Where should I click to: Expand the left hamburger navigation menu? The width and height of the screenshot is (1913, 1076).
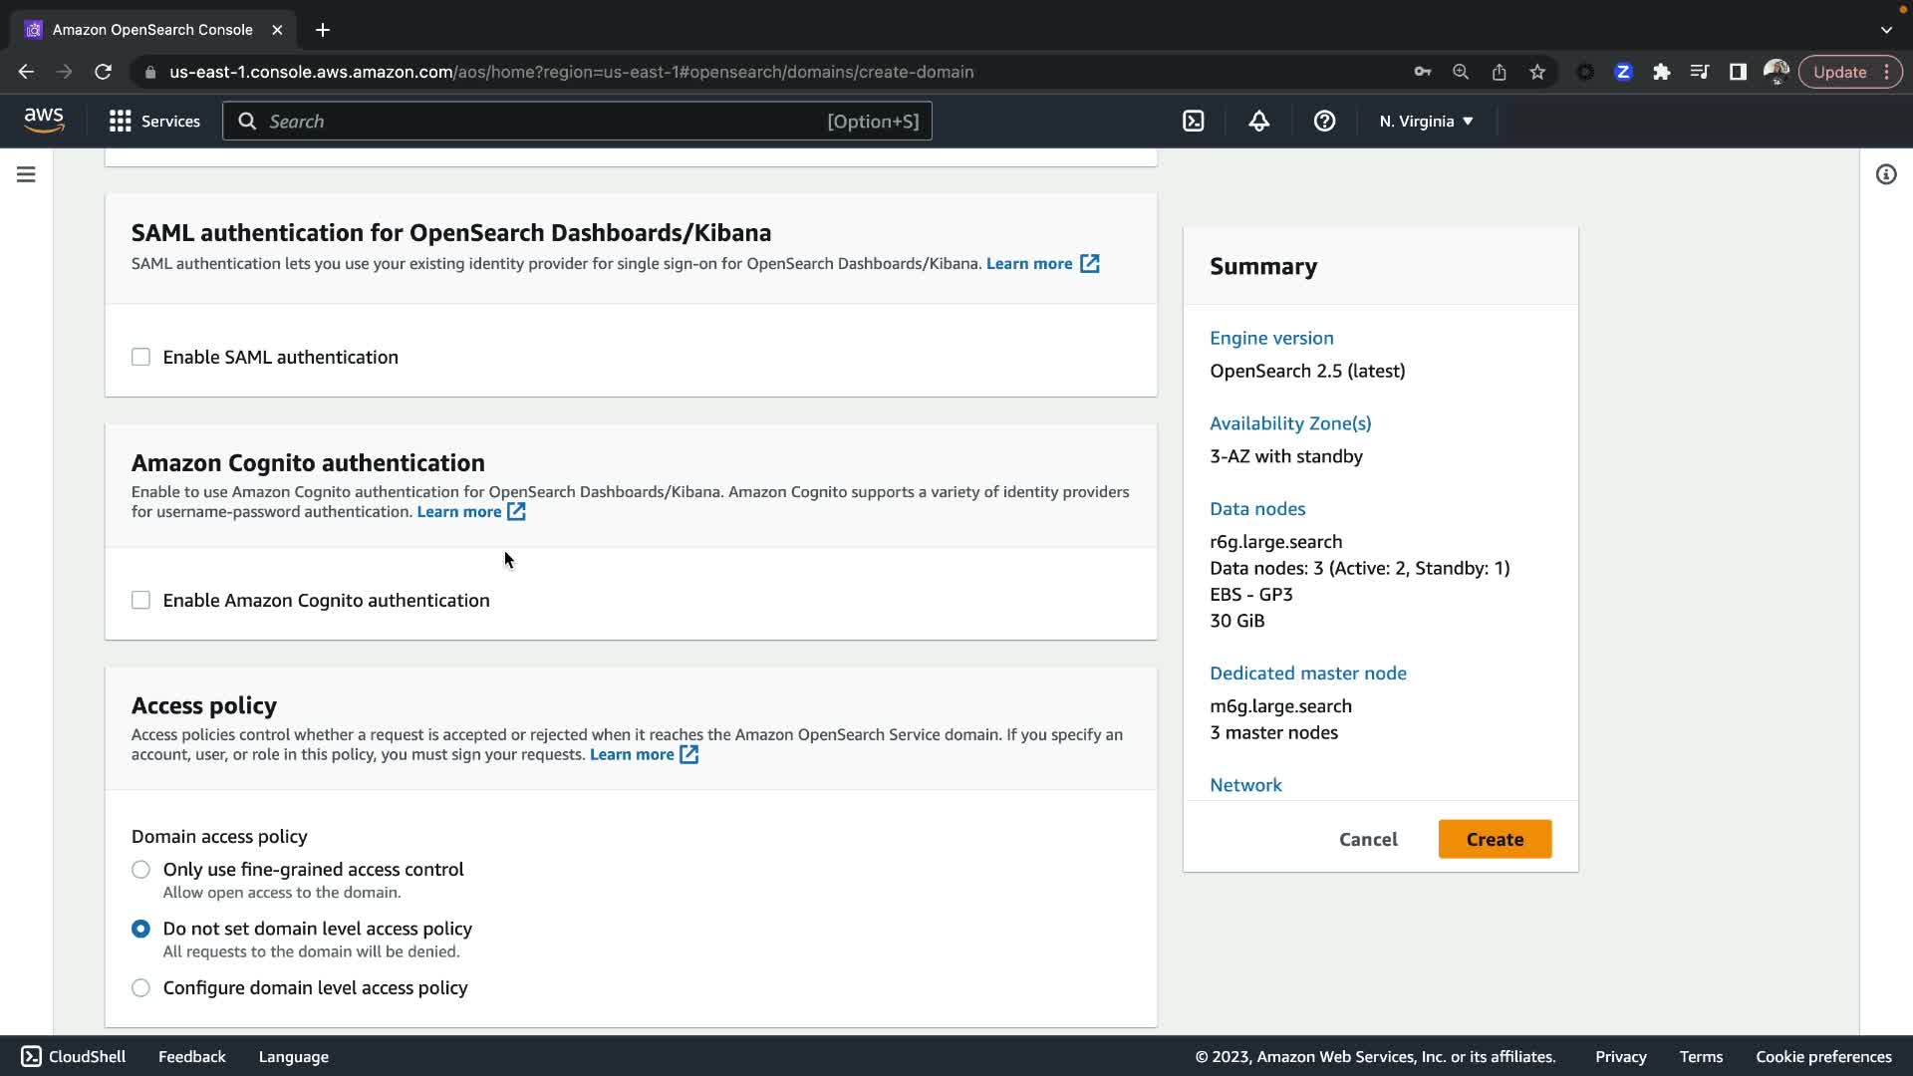click(26, 174)
